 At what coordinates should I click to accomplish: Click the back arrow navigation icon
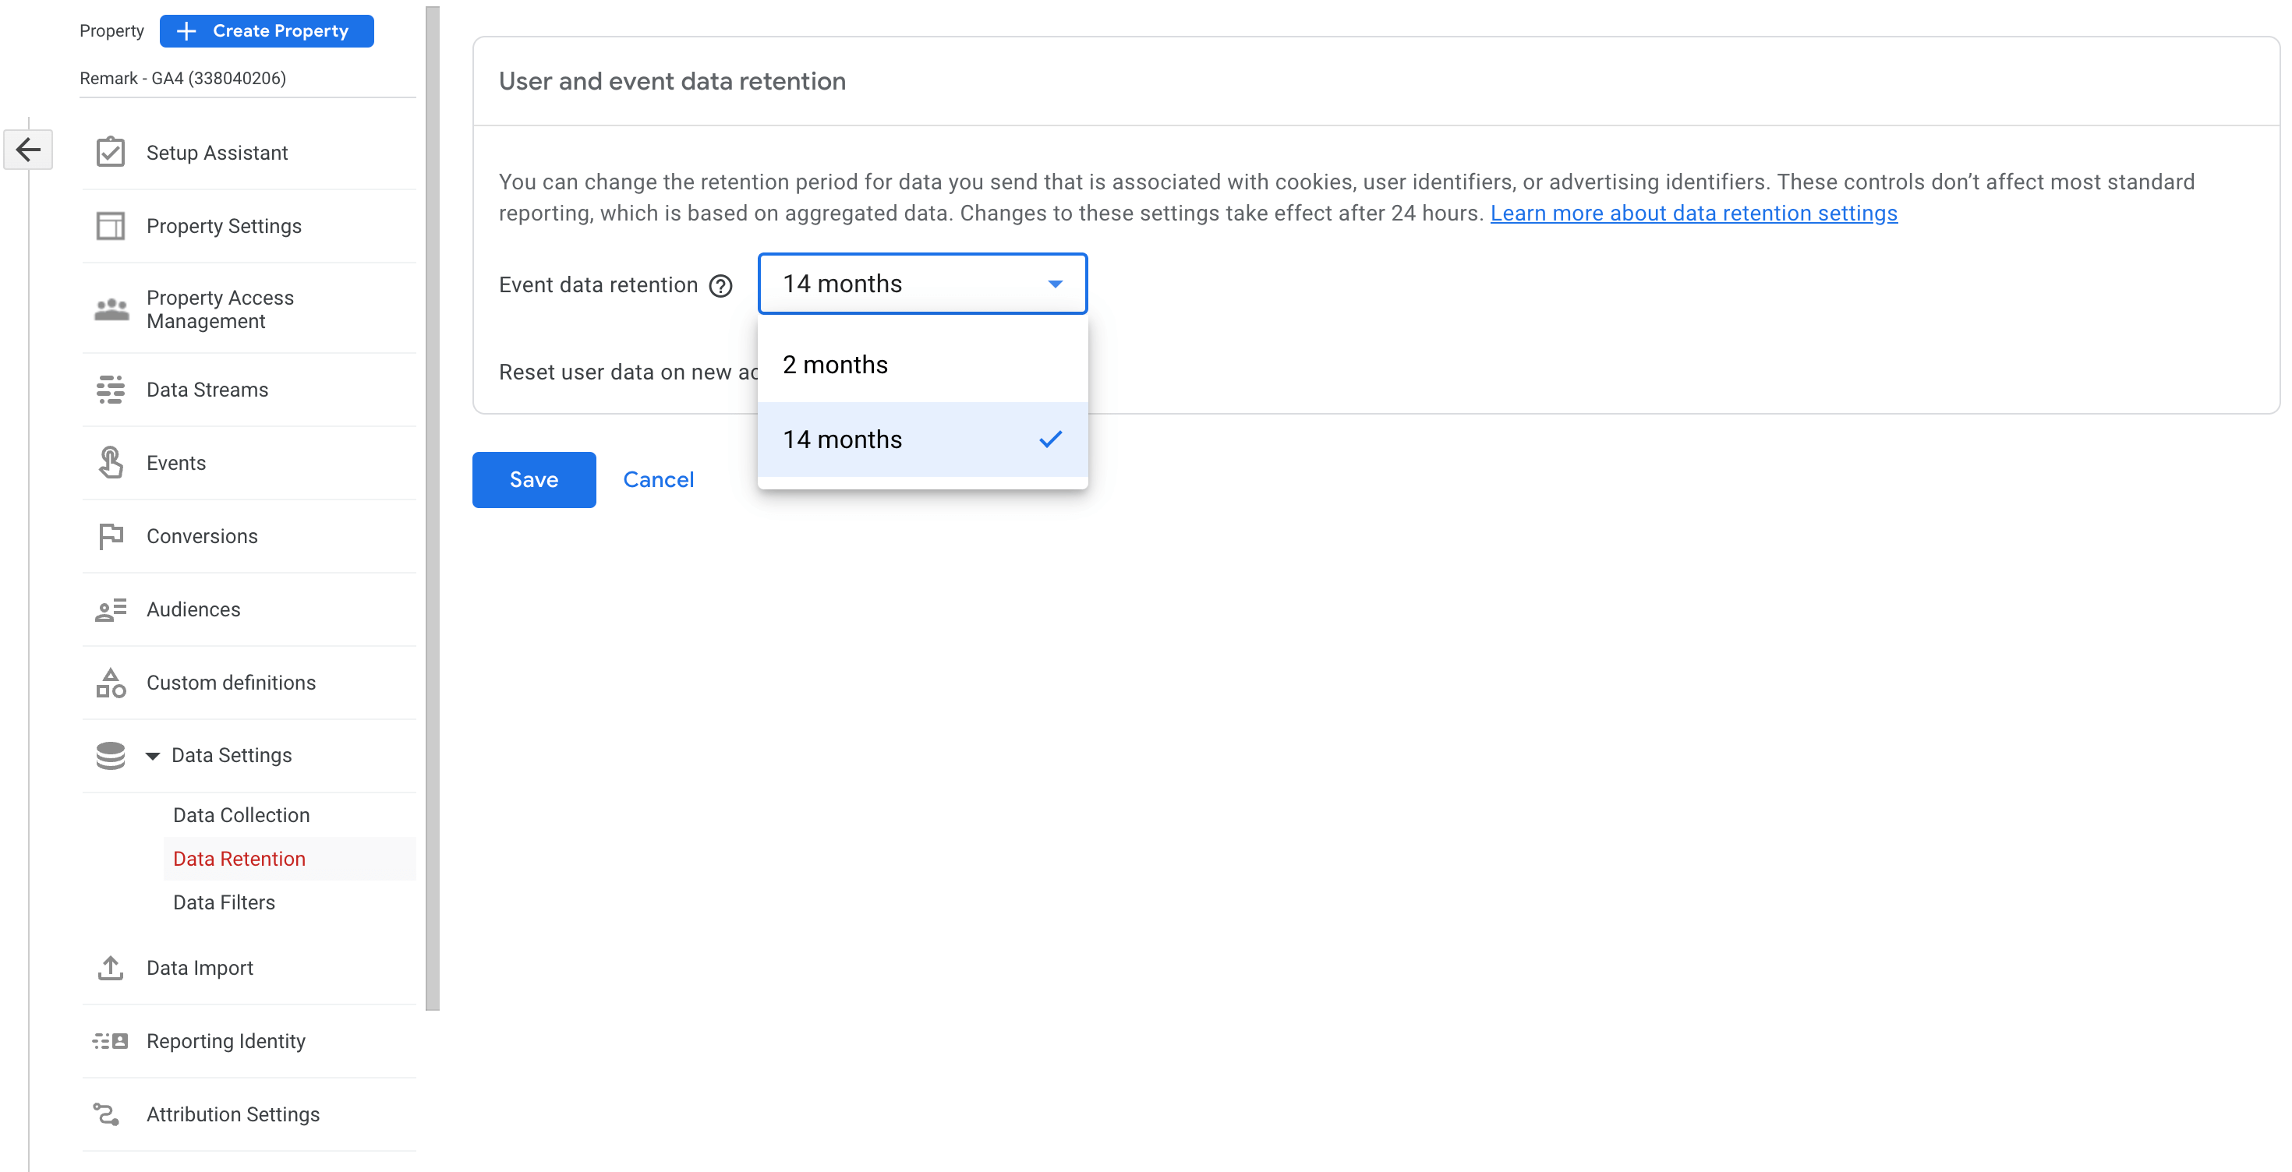[x=30, y=148]
